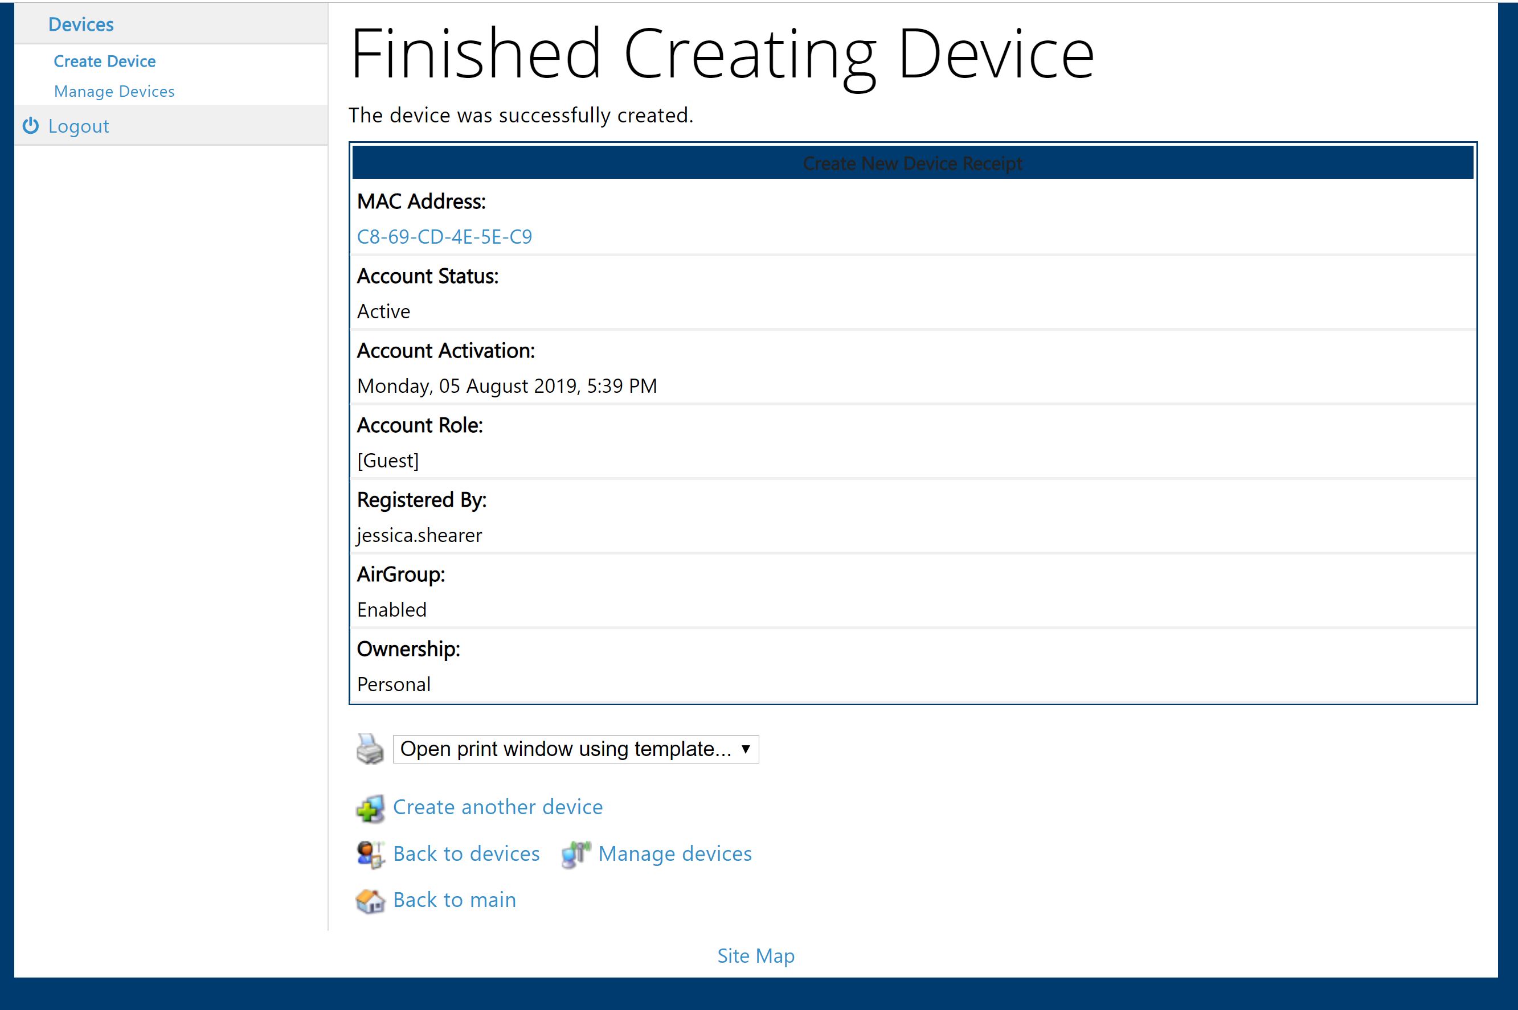This screenshot has width=1518, height=1010.
Task: Click the Create another device link
Action: (497, 807)
